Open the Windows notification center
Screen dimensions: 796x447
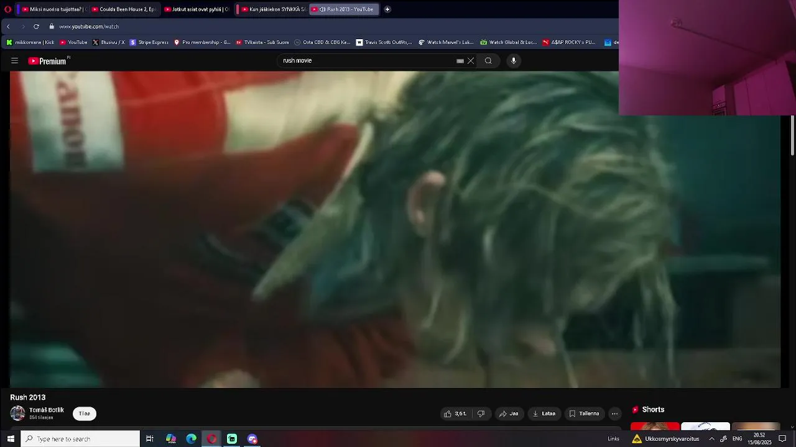(x=783, y=439)
